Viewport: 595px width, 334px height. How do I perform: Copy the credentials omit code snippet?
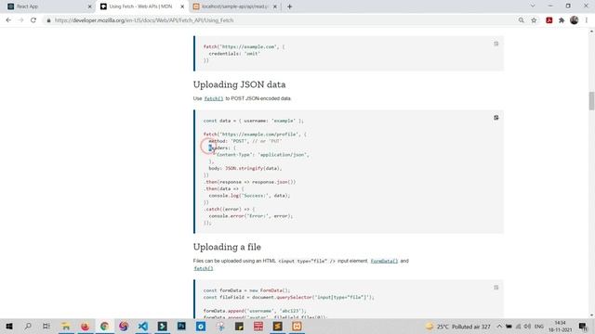click(496, 44)
